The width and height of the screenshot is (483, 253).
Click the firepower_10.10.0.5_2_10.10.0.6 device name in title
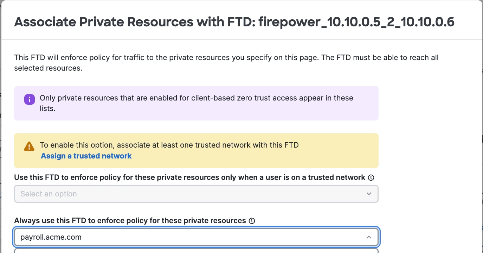tap(356, 22)
